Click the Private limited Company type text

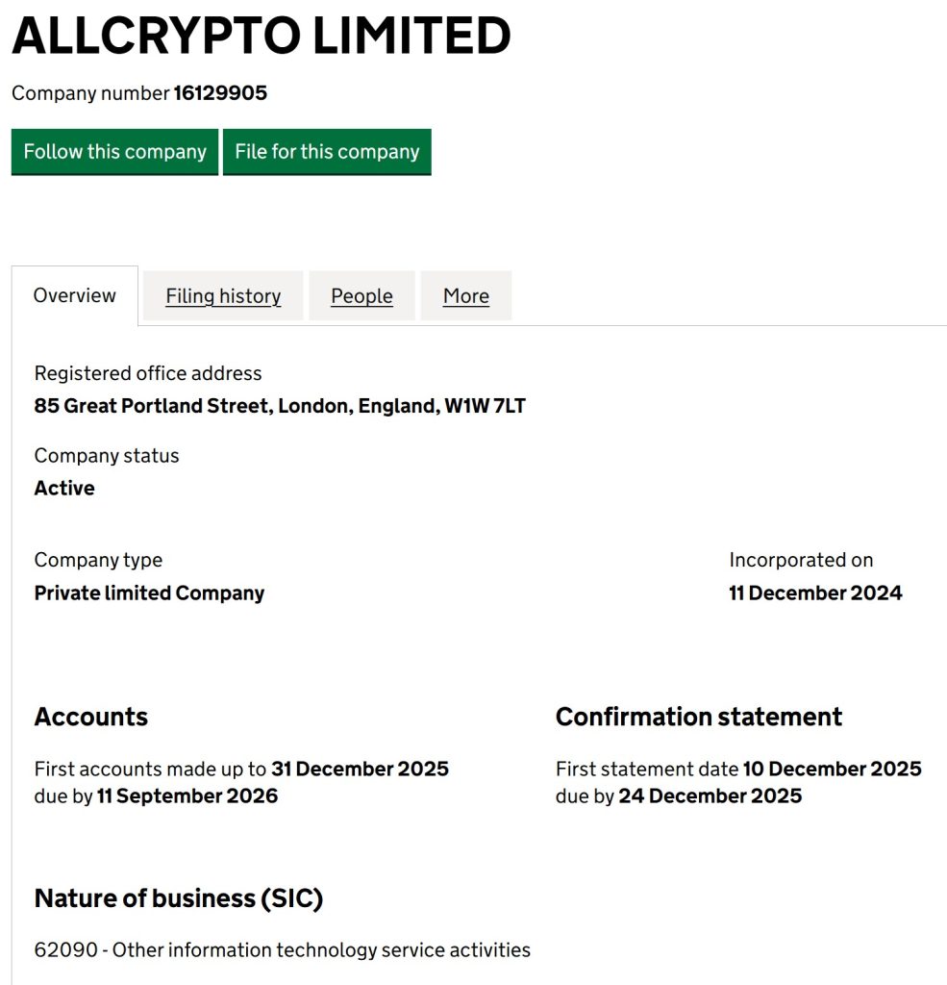click(149, 593)
